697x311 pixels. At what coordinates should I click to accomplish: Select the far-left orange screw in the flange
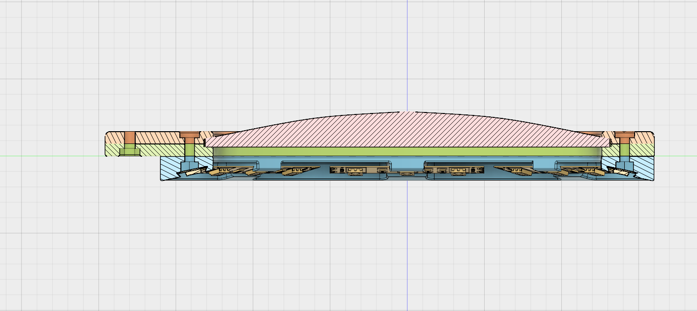tap(129, 138)
